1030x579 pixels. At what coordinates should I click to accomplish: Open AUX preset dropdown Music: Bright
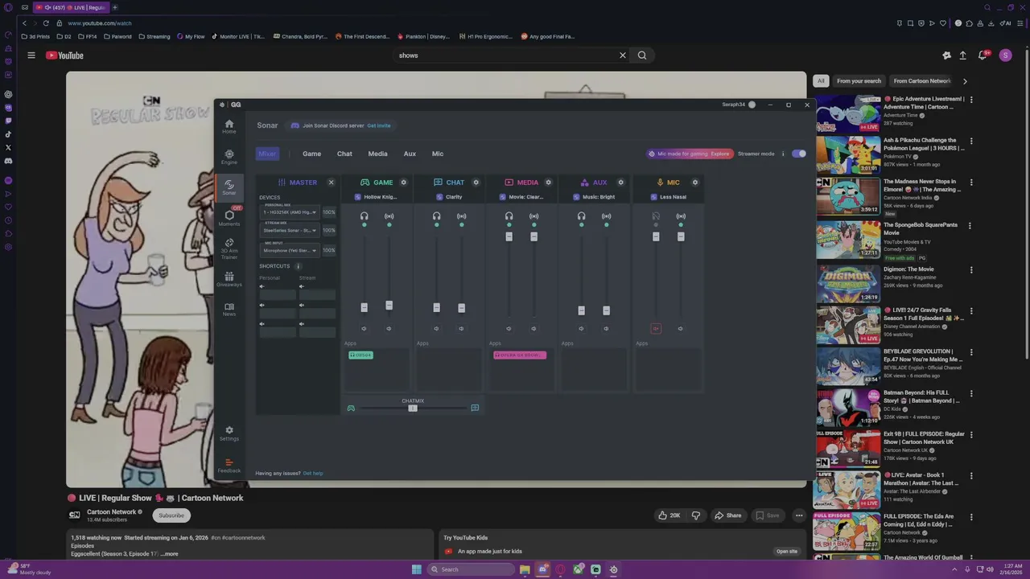tap(595, 197)
